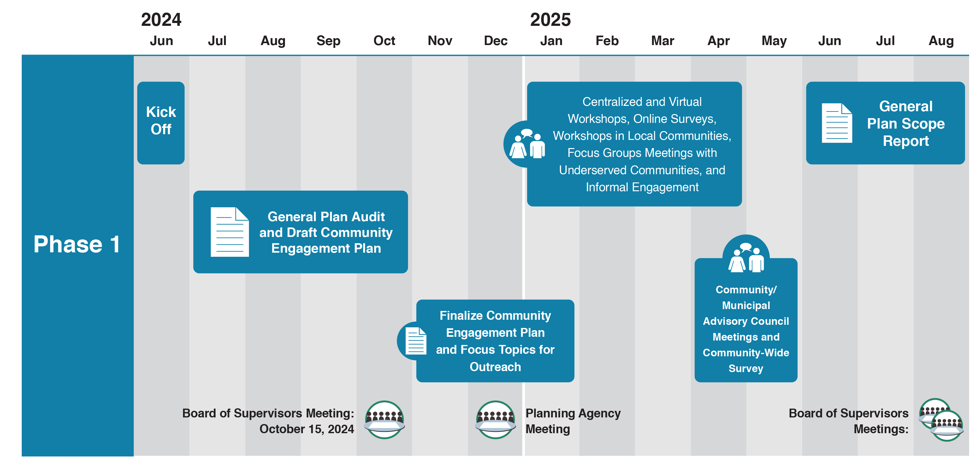Click the 2024 year heading

tap(161, 20)
